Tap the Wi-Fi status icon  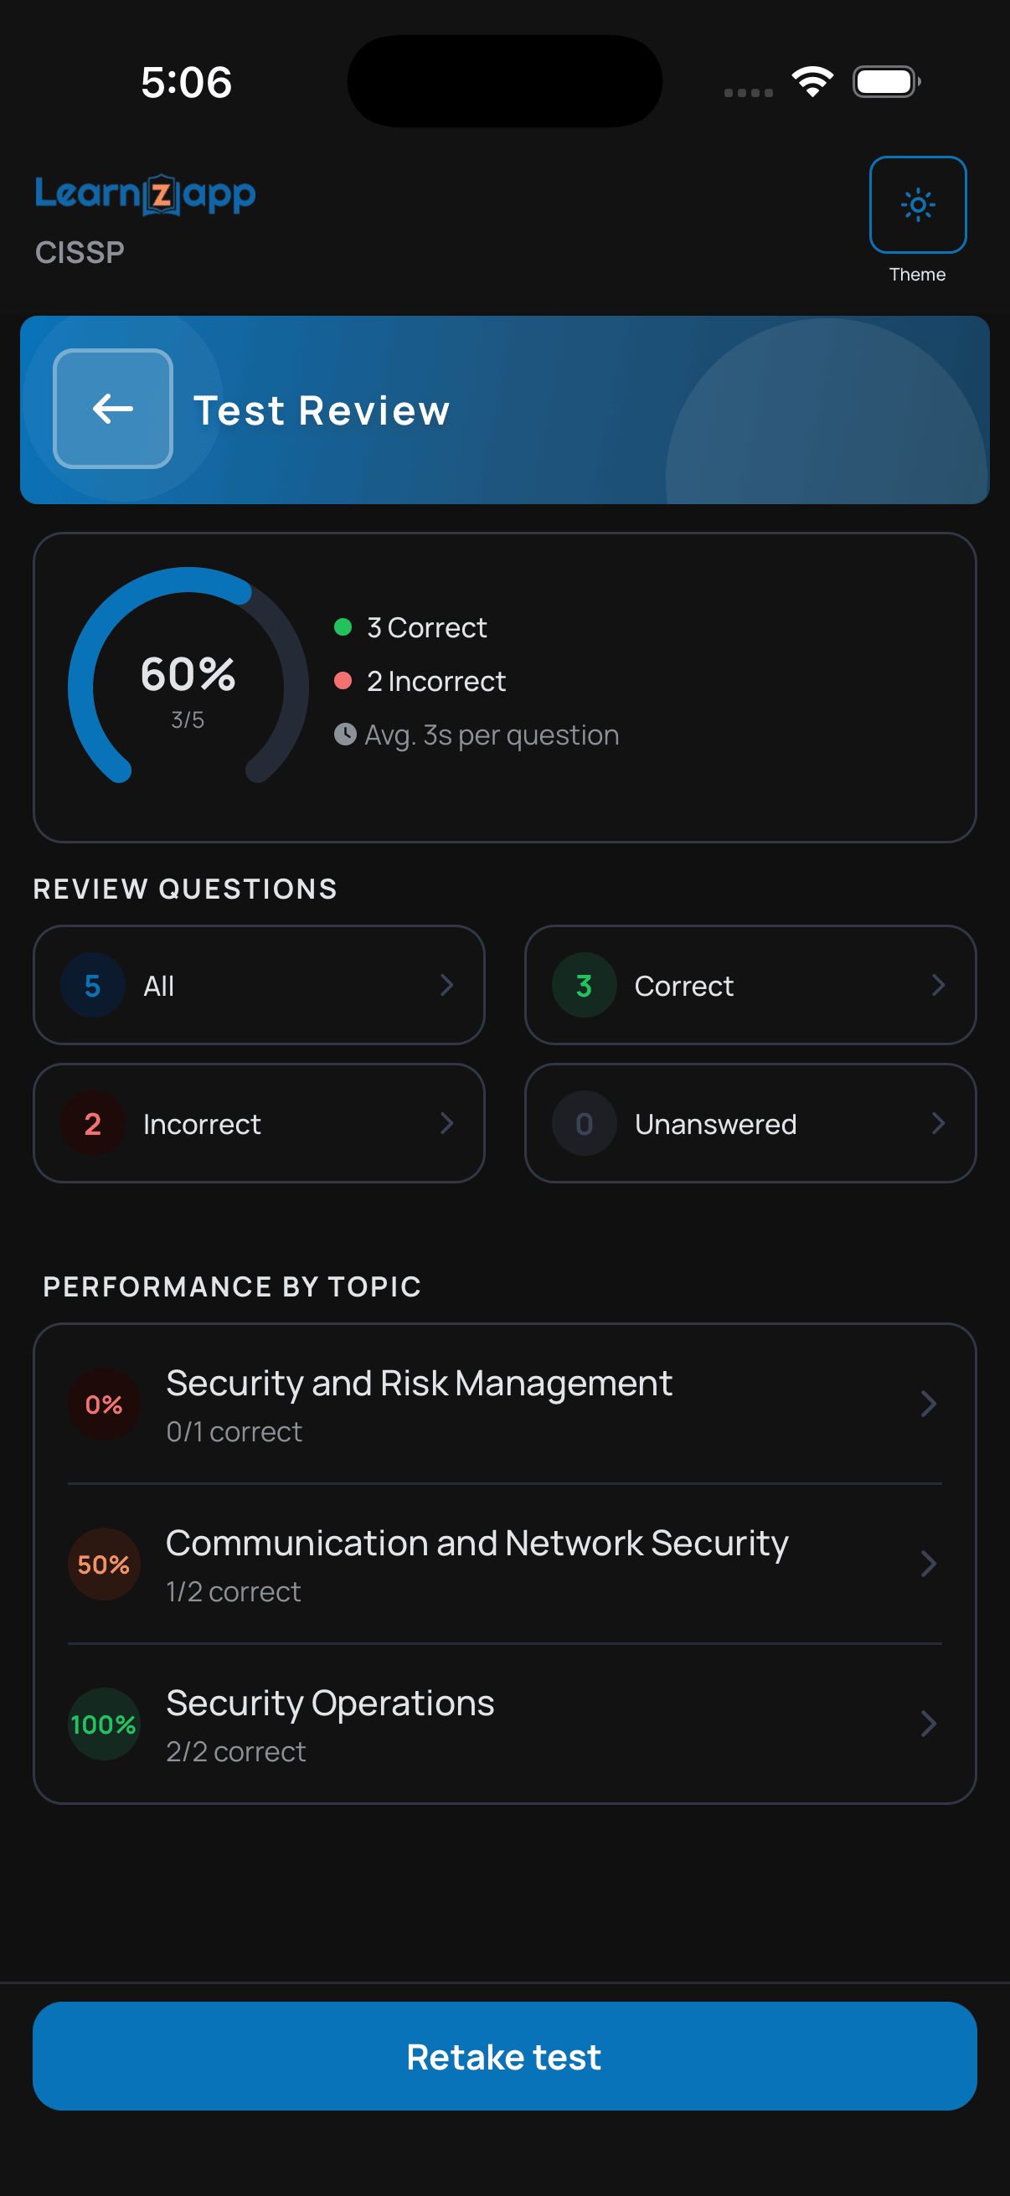812,82
